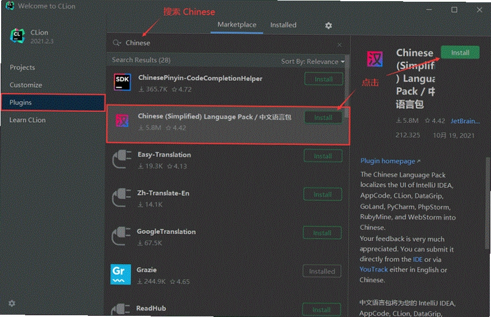Click the Chinese Language Pack list icon

[122, 120]
